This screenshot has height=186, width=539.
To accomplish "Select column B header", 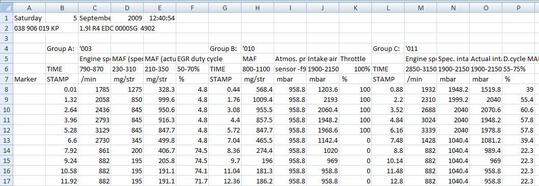I will pos(62,8).
